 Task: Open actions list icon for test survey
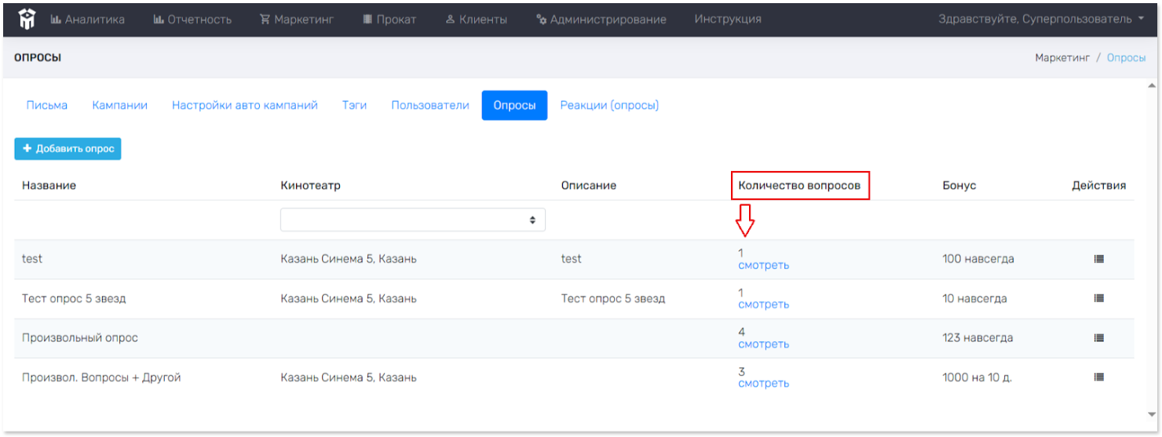pos(1098,259)
